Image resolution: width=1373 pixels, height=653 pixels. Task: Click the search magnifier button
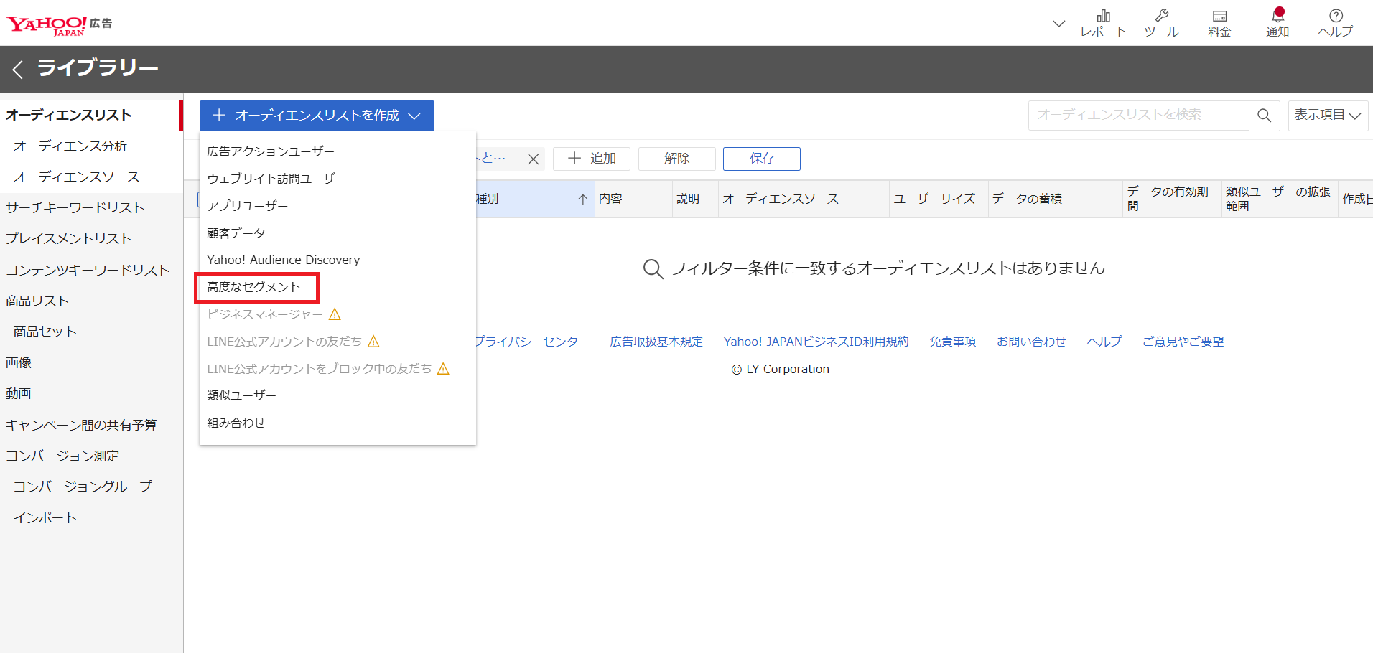1265,116
